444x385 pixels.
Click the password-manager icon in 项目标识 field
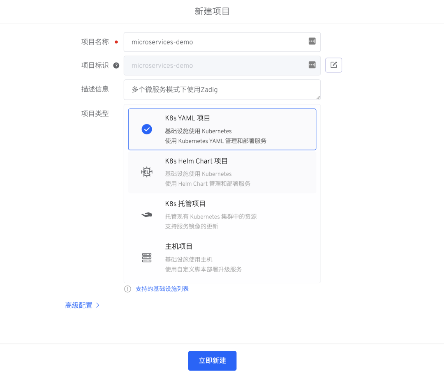tap(312, 65)
